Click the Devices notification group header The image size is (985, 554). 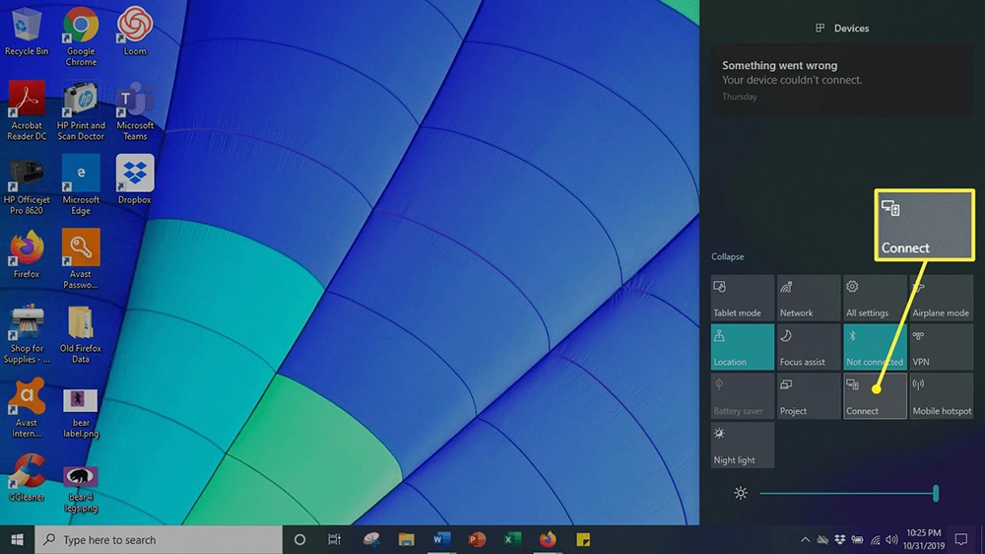click(842, 29)
